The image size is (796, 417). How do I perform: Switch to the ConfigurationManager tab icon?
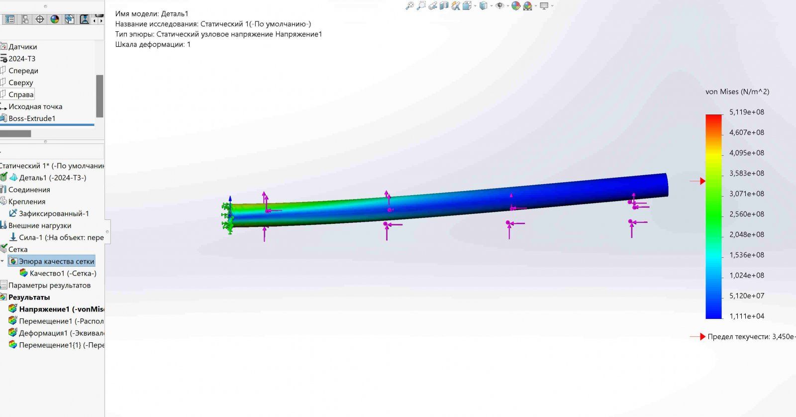pyautogui.click(x=24, y=19)
